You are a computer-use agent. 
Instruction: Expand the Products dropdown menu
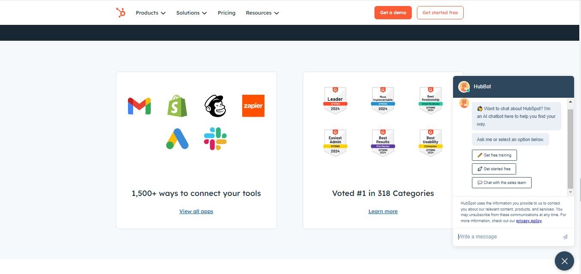click(150, 13)
